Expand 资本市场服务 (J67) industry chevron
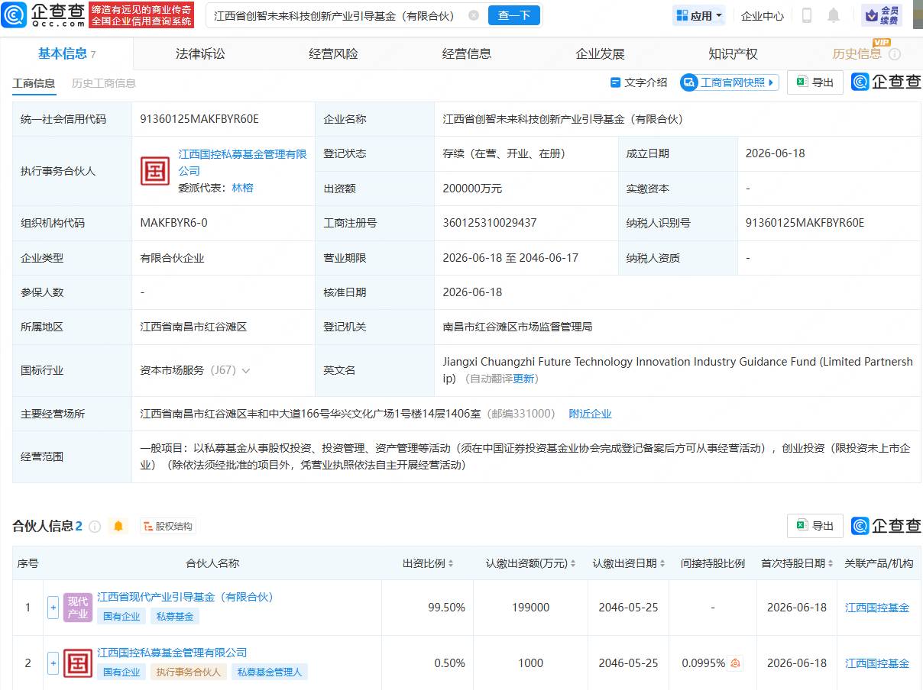The image size is (923, 690). tap(246, 371)
